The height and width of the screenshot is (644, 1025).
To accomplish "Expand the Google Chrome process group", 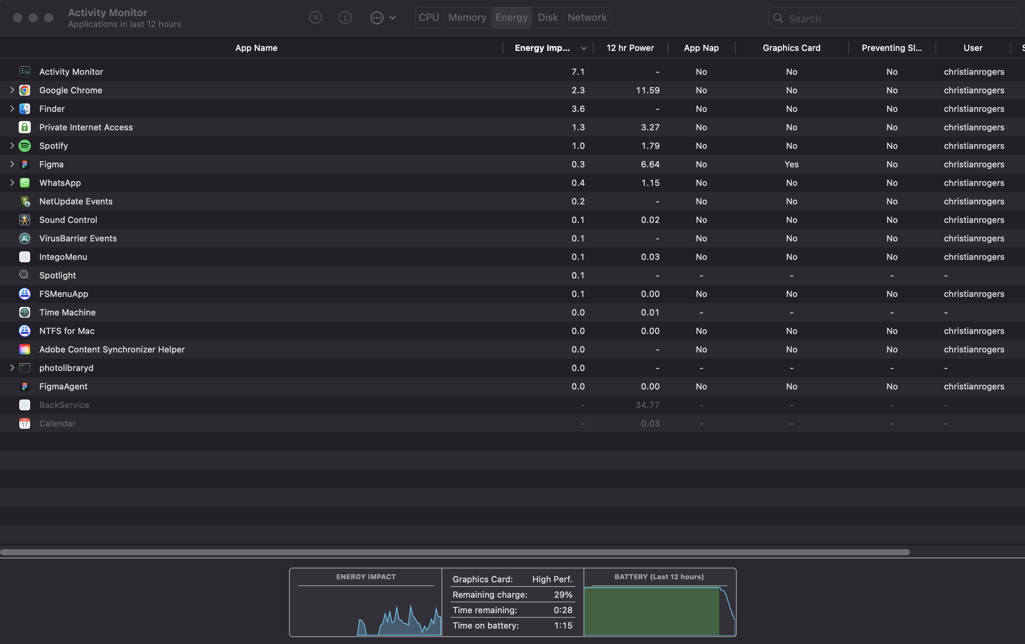I will (12, 90).
